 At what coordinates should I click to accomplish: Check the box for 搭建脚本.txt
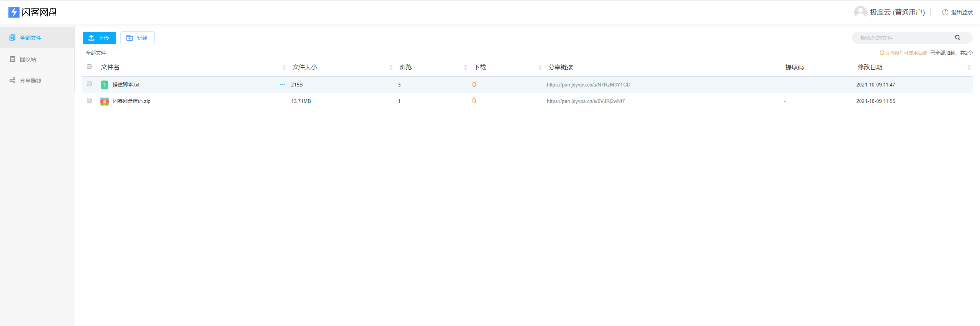click(x=89, y=84)
